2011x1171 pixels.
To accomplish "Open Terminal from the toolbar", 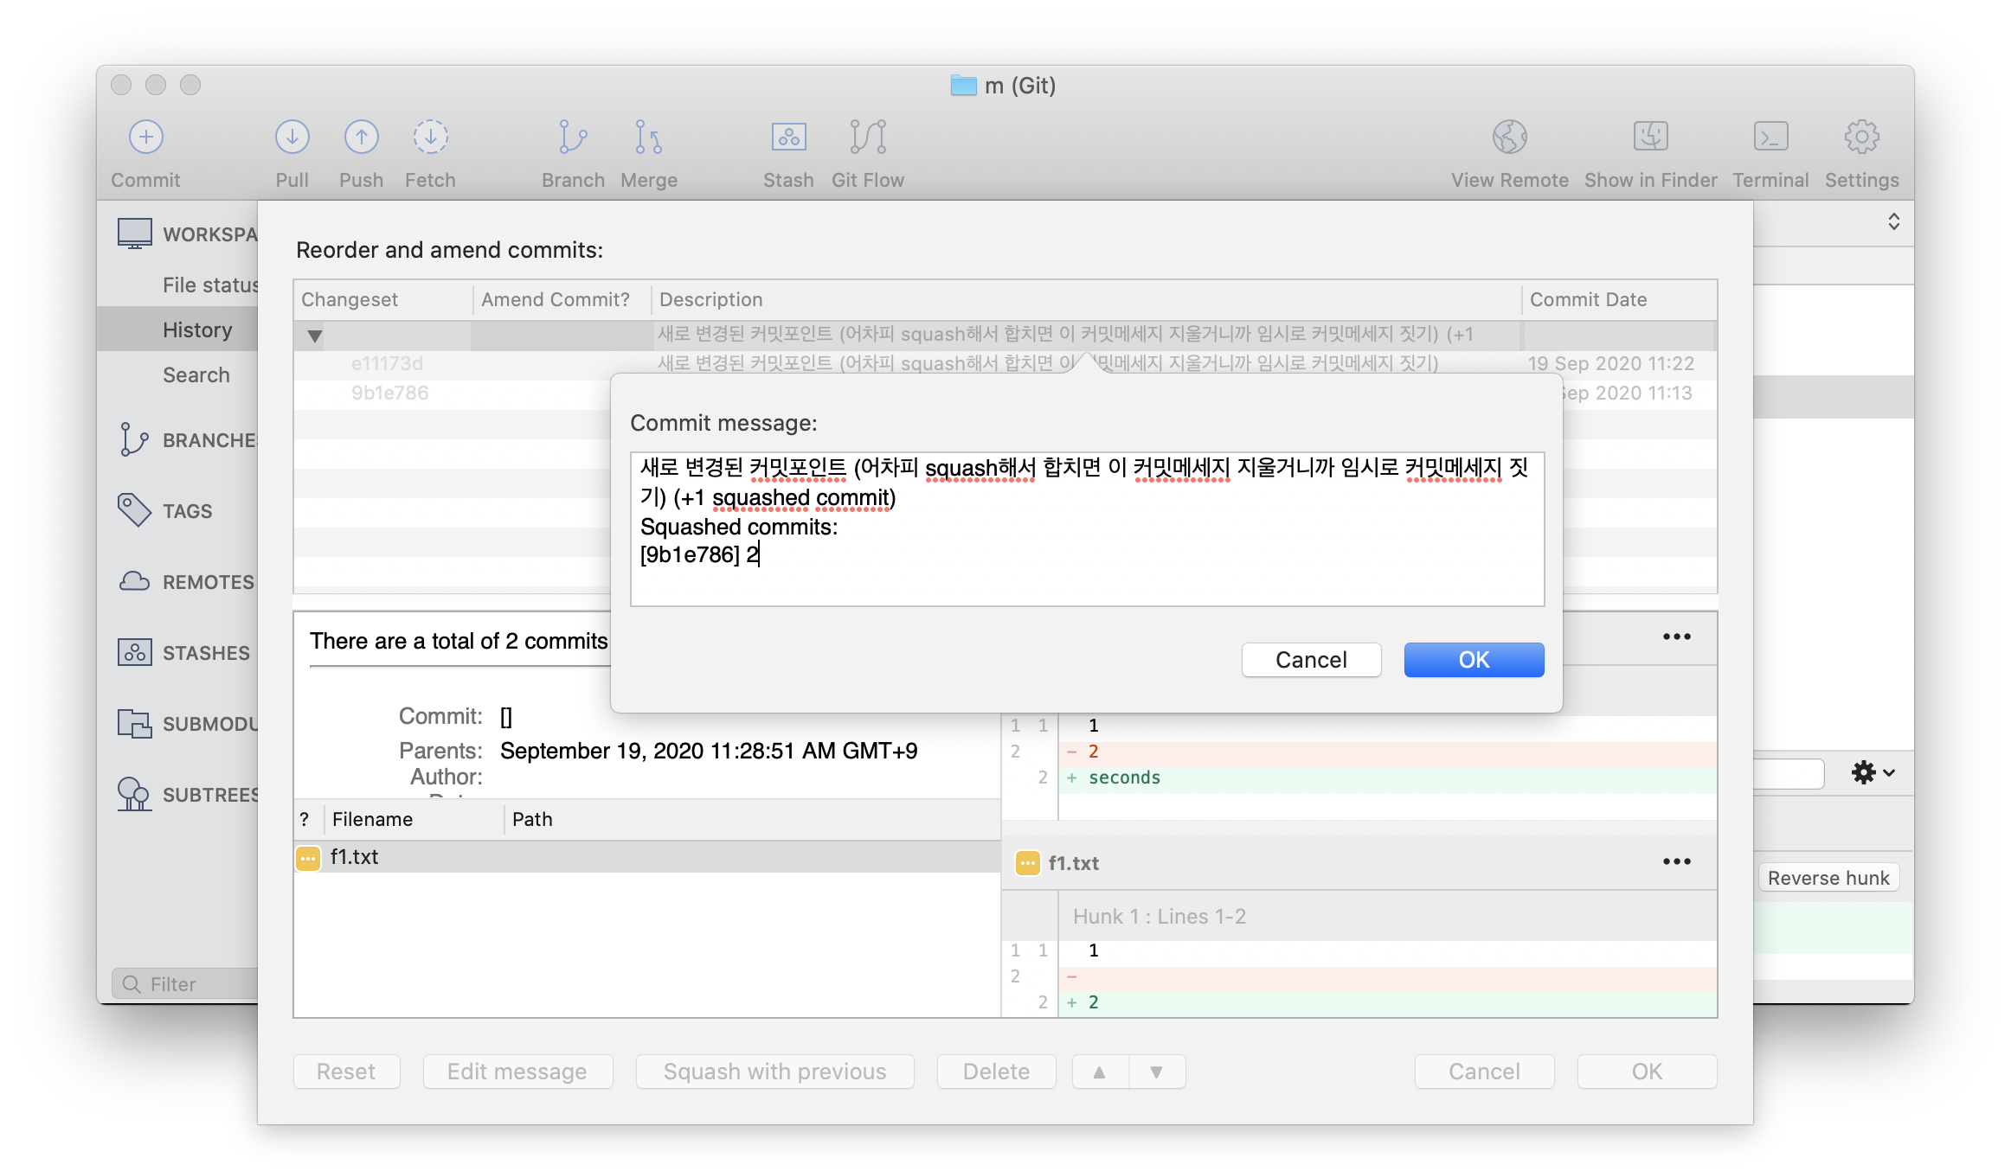I will click(x=1770, y=137).
